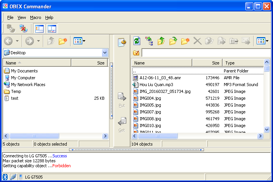Click the Bluetooth icon in status bar
The width and height of the screenshot is (273, 182).
pyautogui.click(x=5, y=177)
